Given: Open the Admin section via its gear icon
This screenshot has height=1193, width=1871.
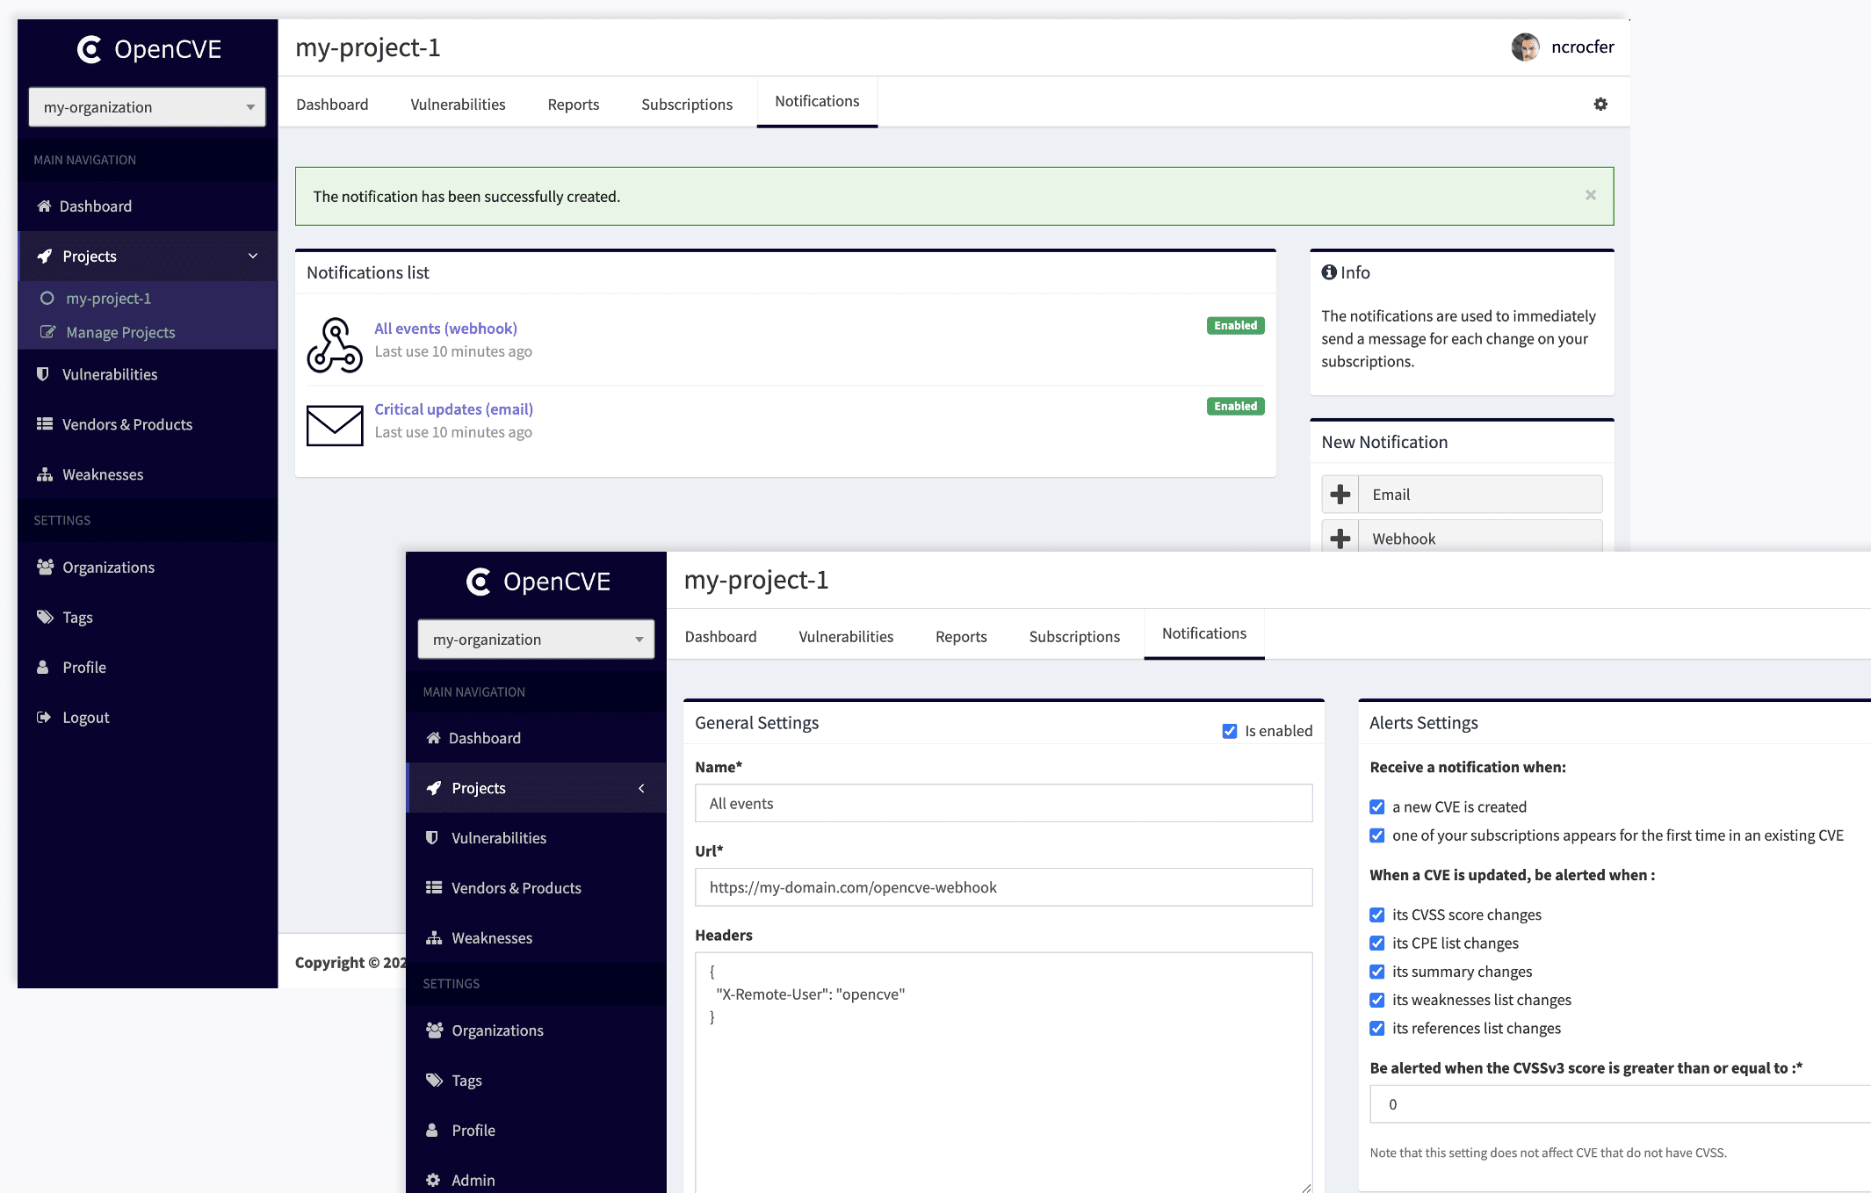Looking at the screenshot, I should pyautogui.click(x=434, y=1180).
